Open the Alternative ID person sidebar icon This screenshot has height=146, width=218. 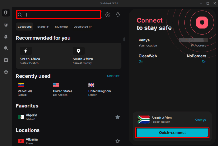[6, 60]
